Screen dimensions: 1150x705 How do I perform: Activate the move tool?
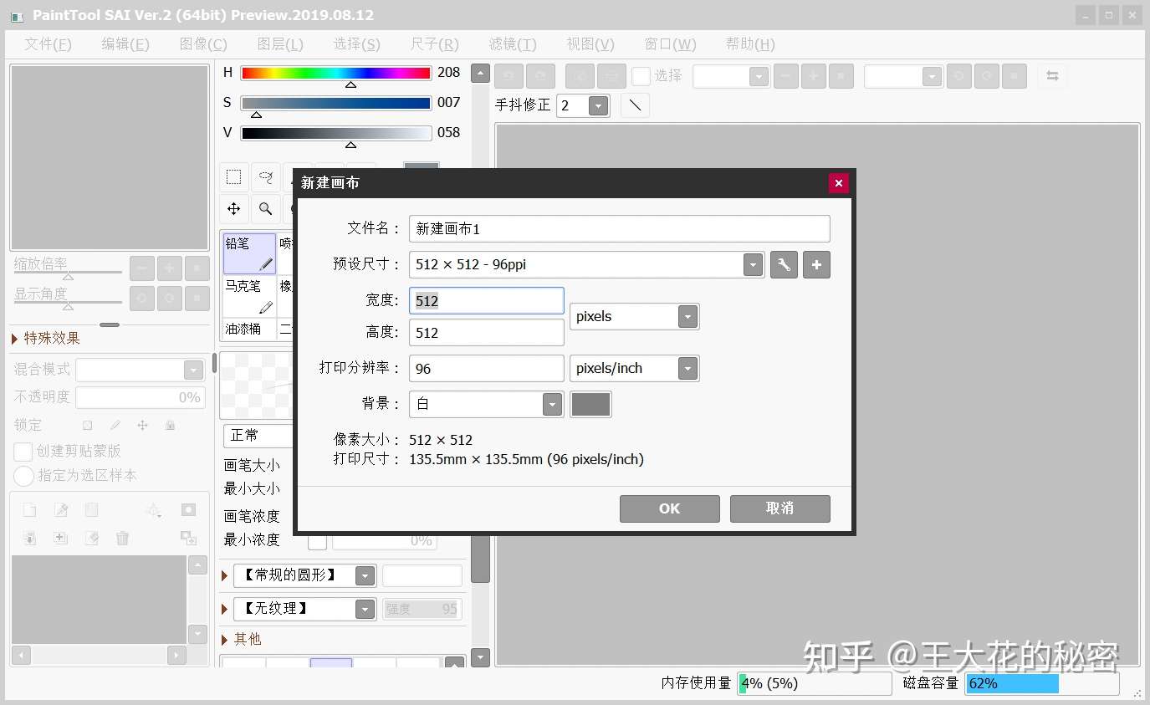coord(233,208)
